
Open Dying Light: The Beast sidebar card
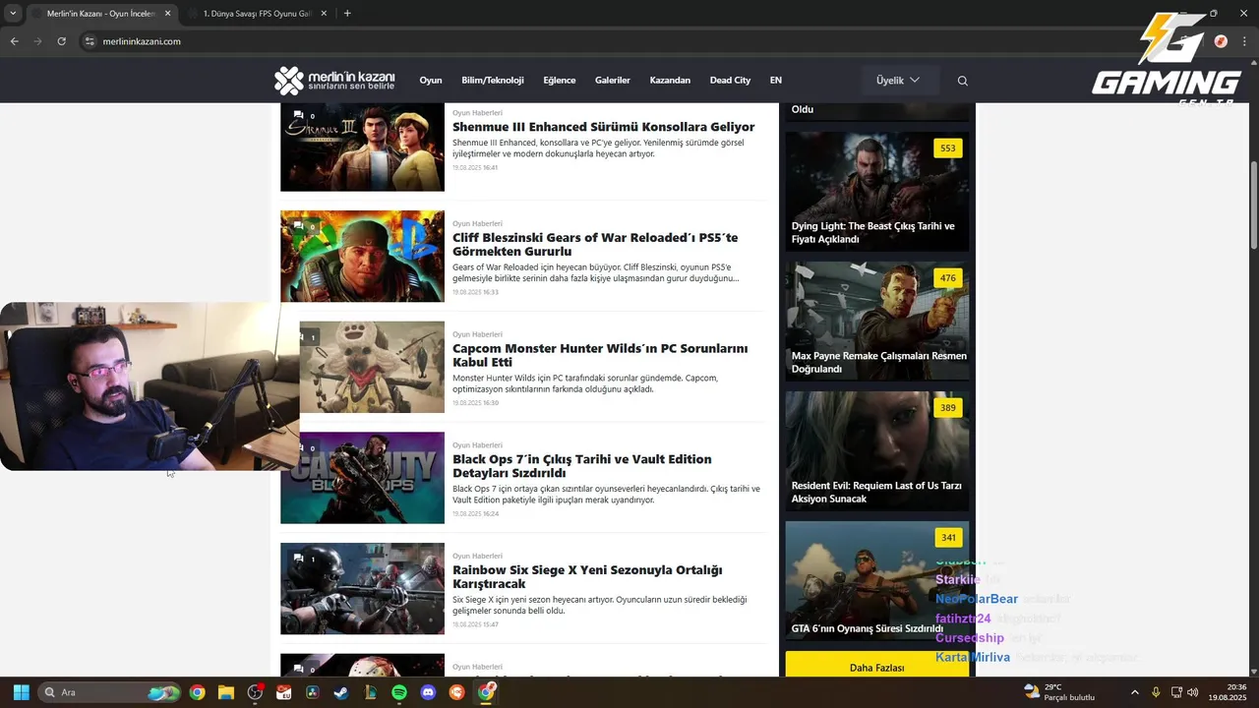click(x=876, y=192)
